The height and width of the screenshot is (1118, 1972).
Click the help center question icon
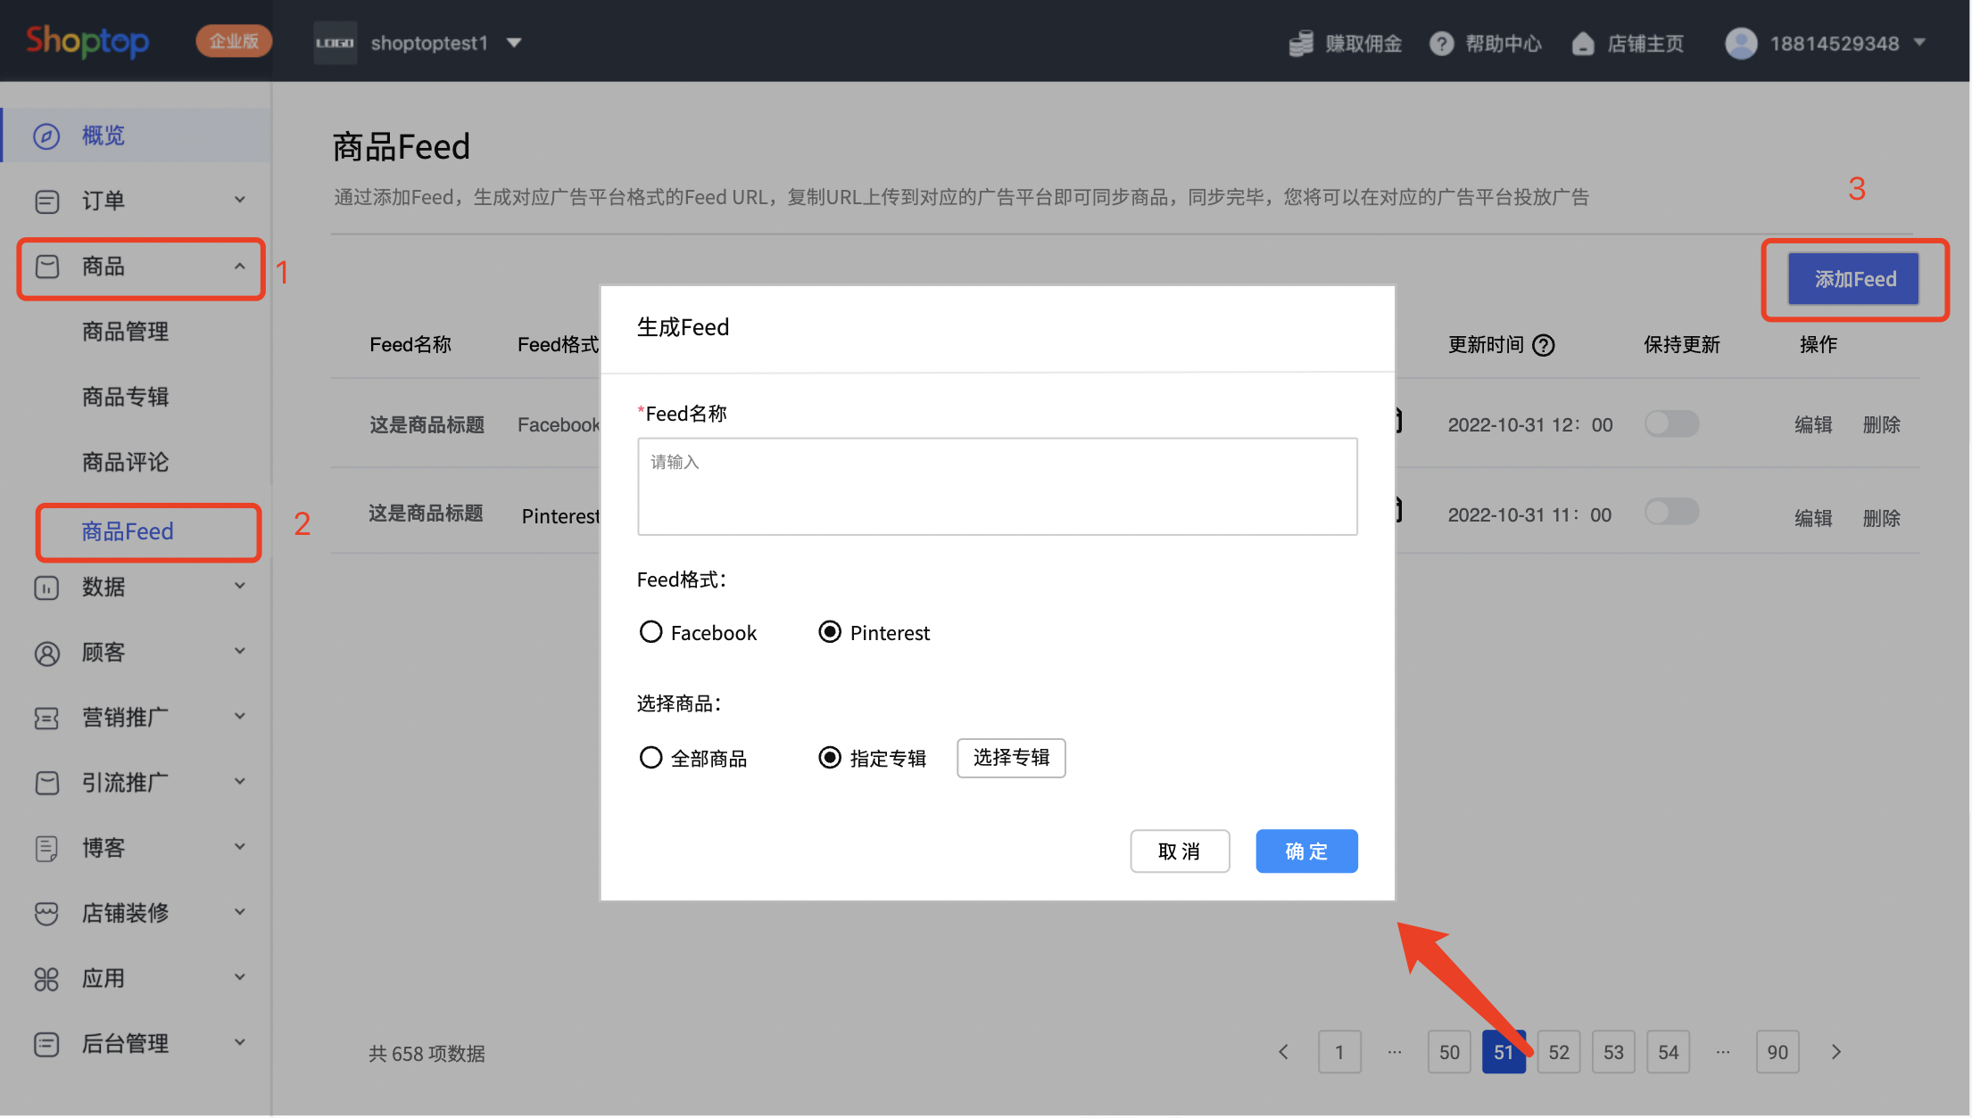pos(1441,43)
